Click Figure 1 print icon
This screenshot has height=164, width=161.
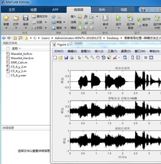(72, 57)
